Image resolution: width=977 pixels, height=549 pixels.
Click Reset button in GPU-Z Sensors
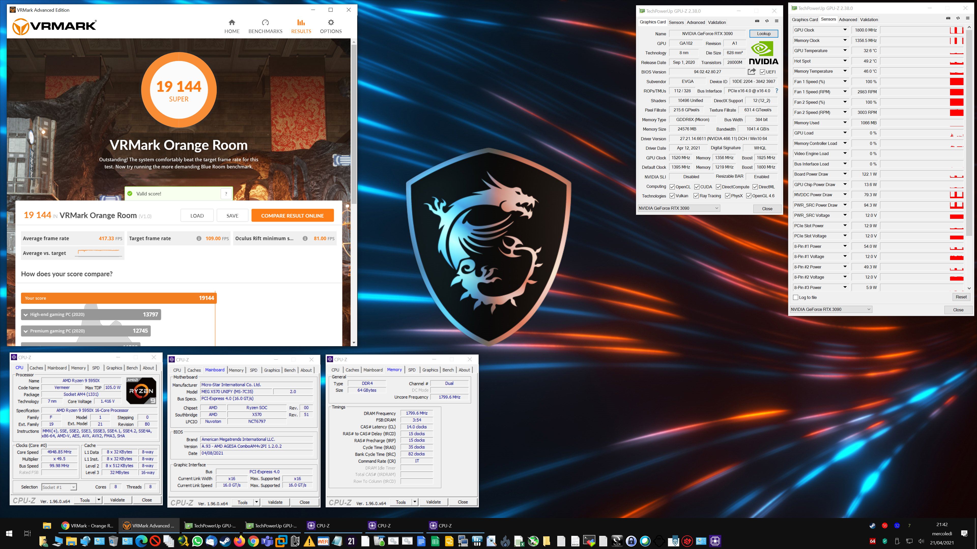961,297
